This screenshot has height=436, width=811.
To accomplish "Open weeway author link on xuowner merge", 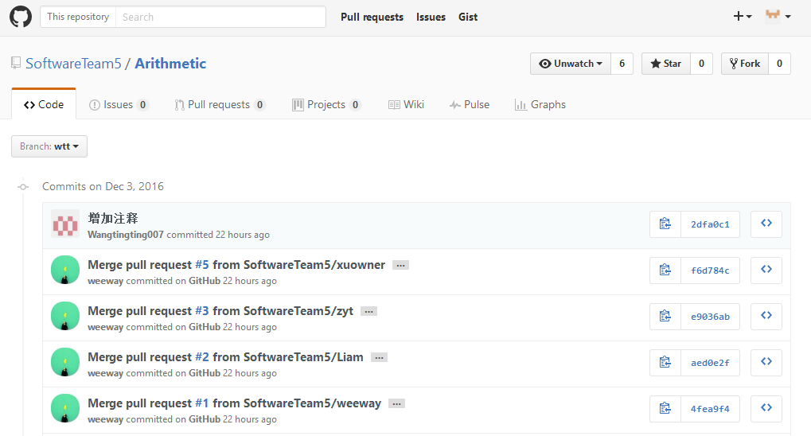I will 106,281.
